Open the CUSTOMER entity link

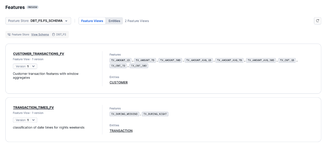coord(119,82)
